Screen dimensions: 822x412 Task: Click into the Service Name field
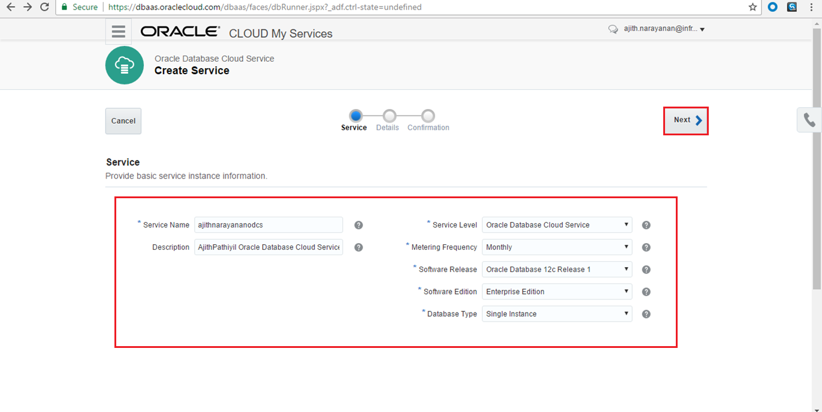pos(268,225)
